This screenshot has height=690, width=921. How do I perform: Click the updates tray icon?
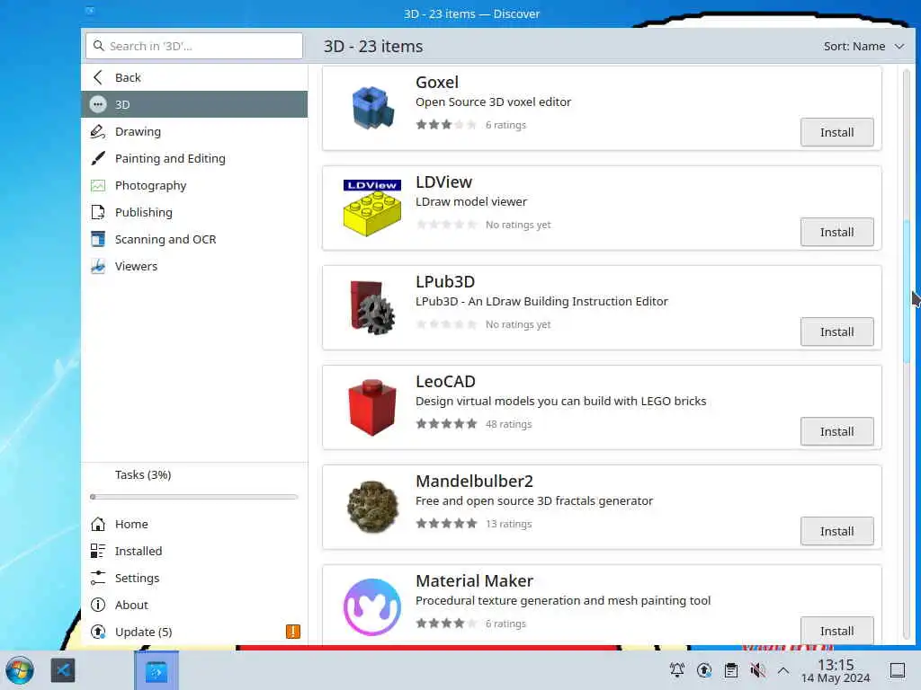[x=704, y=670]
